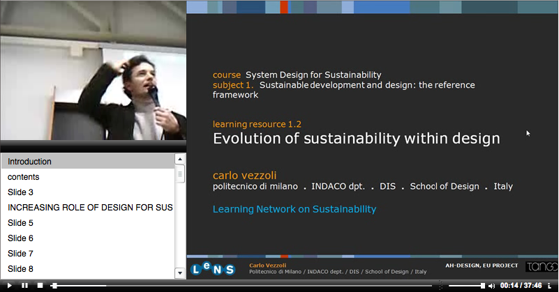Click the tango logo
This screenshot has height=292, width=559.
click(542, 266)
